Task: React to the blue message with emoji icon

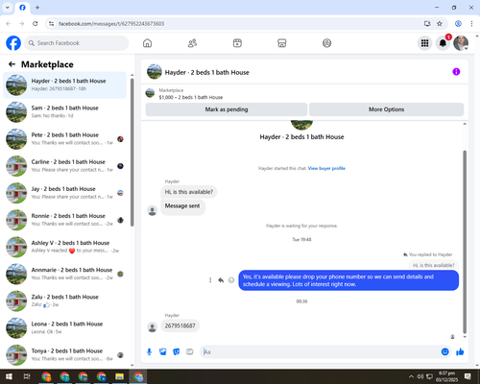Action: pyautogui.click(x=231, y=280)
